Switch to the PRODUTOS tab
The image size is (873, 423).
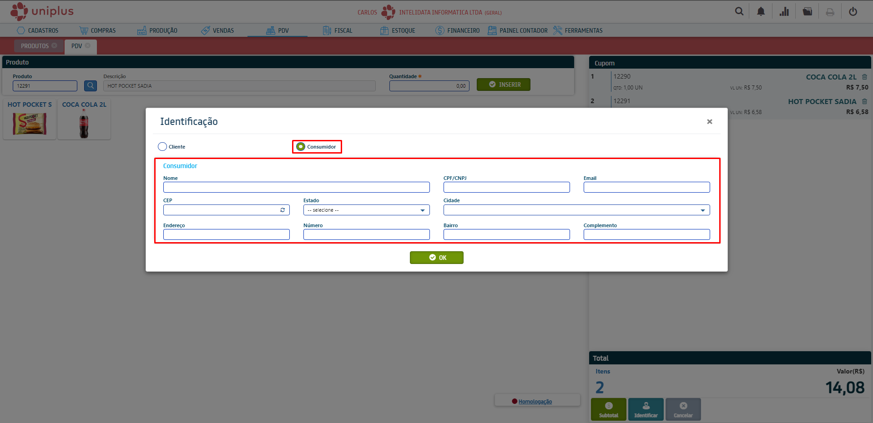35,46
